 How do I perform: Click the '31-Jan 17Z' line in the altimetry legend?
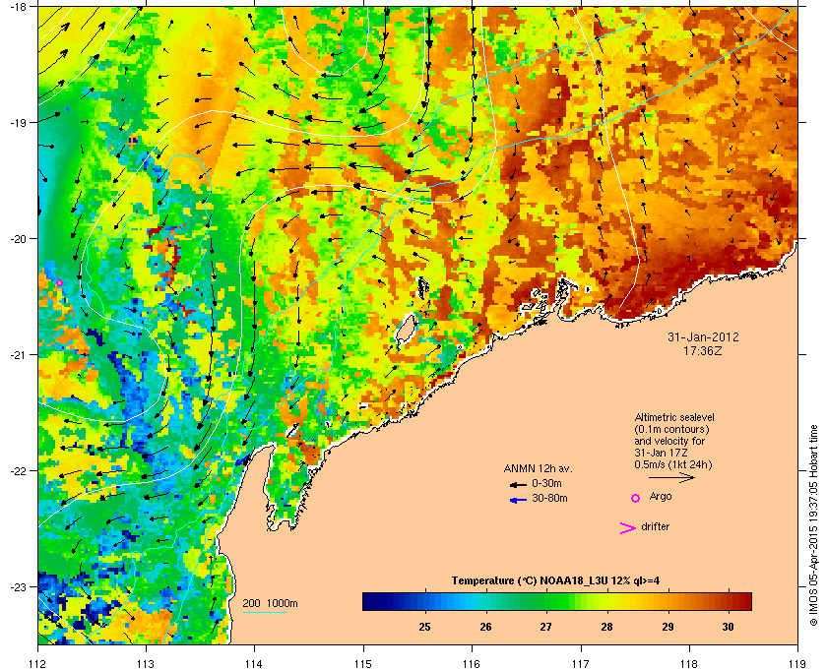tap(661, 453)
